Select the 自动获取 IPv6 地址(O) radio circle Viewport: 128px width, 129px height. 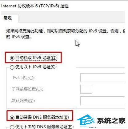12,58
